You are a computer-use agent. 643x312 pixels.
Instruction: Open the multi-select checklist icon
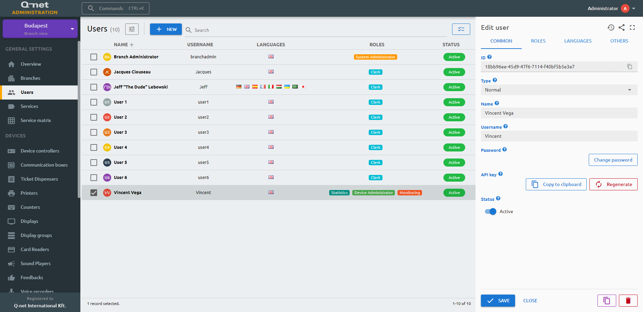(461, 29)
